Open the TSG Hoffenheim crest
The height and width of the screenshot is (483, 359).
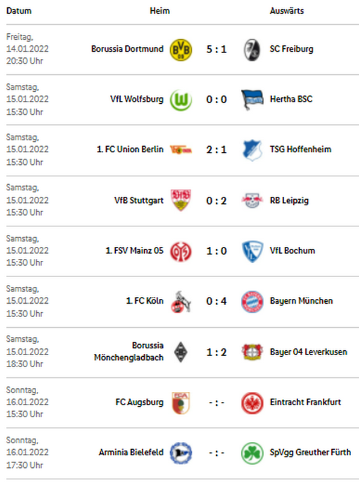[252, 150]
